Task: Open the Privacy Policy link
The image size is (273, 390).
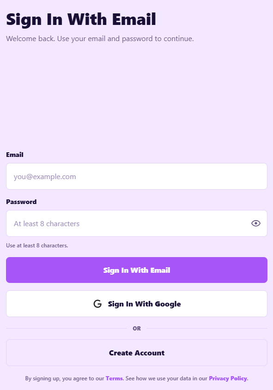Action: click(x=228, y=378)
